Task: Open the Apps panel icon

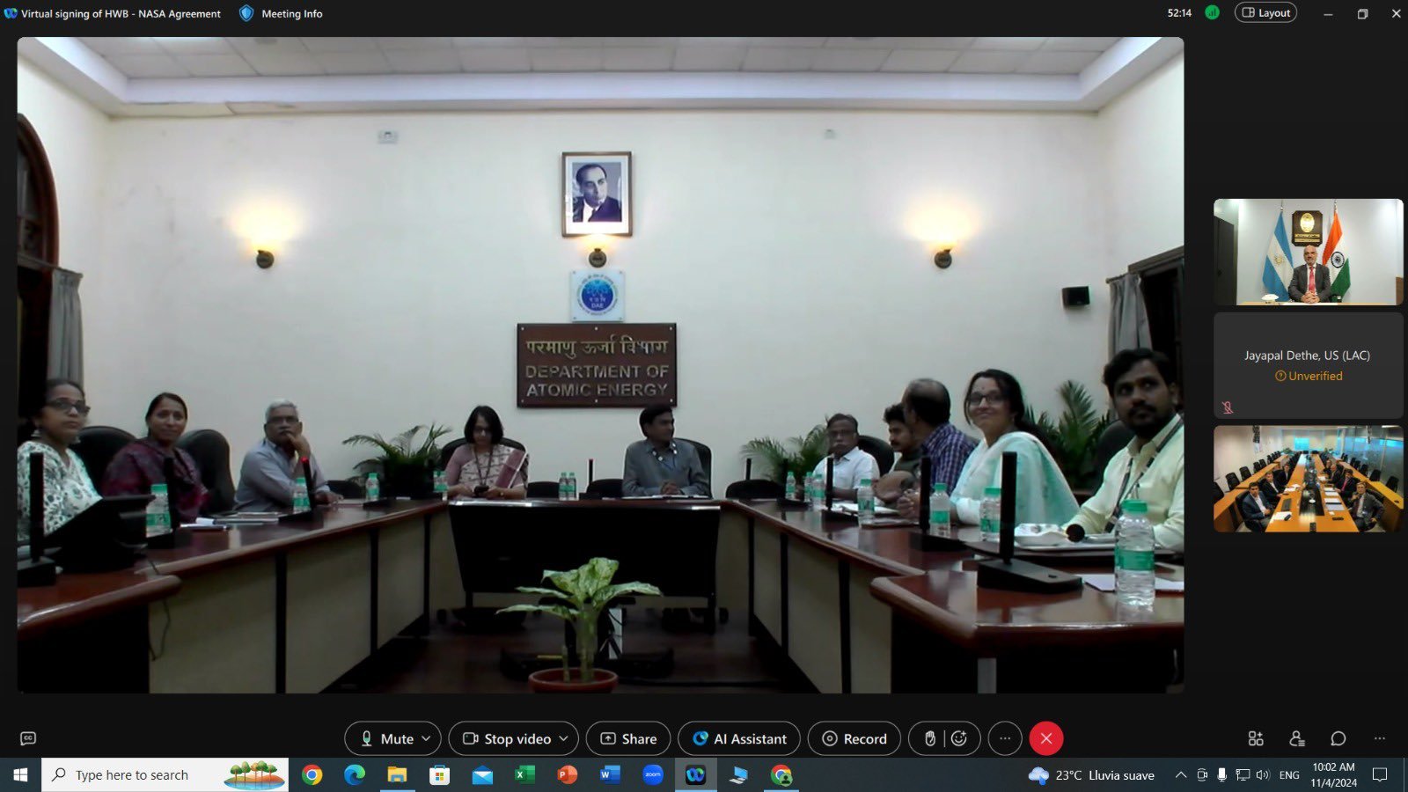Action: [1256, 739]
